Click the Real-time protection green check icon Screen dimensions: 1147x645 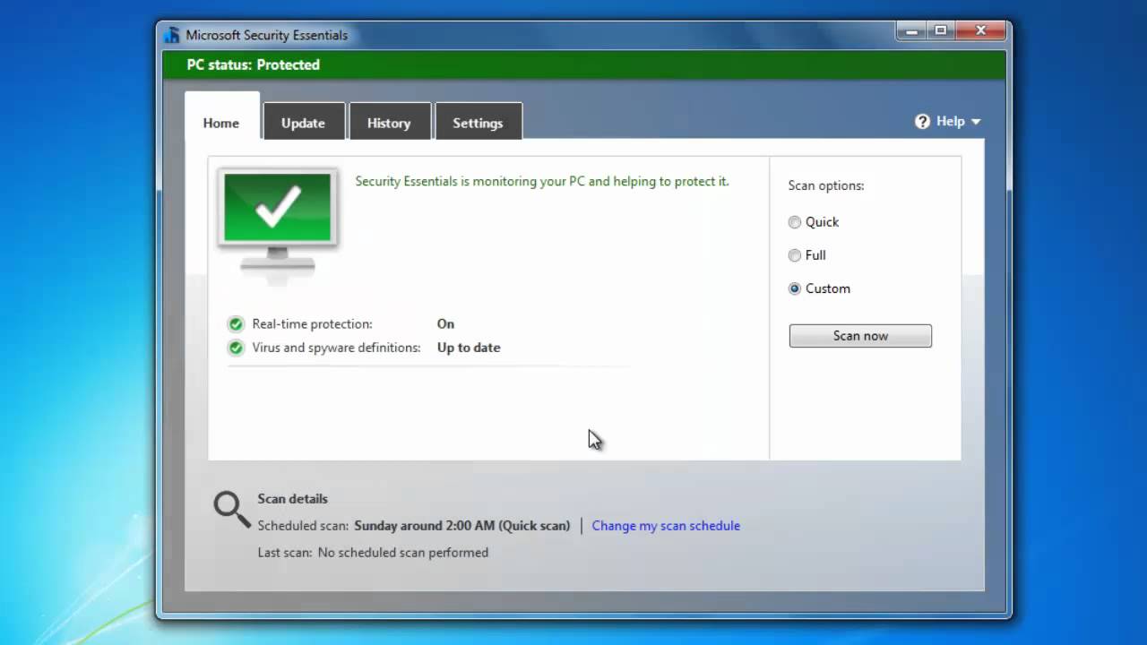(x=236, y=324)
